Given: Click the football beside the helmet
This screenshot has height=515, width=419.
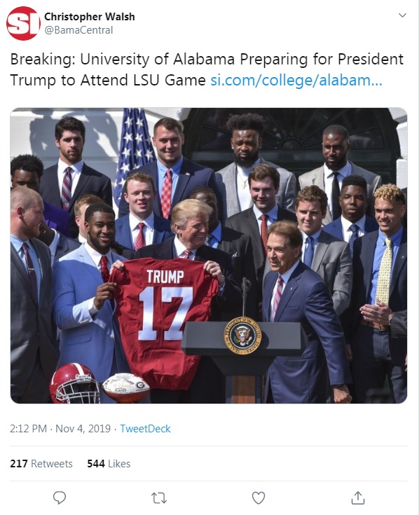Looking at the screenshot, I should 125,387.
